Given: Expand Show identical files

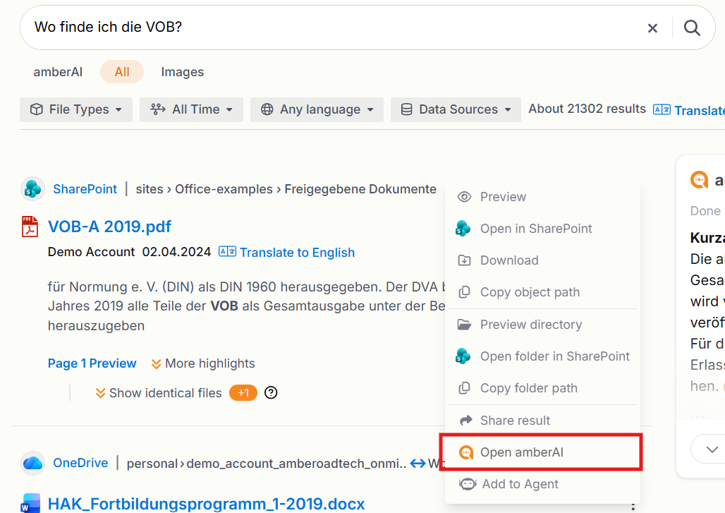Looking at the screenshot, I should (x=159, y=393).
